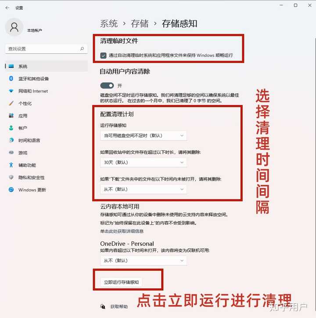Open 隐私和安全性 shield icon

(11, 177)
